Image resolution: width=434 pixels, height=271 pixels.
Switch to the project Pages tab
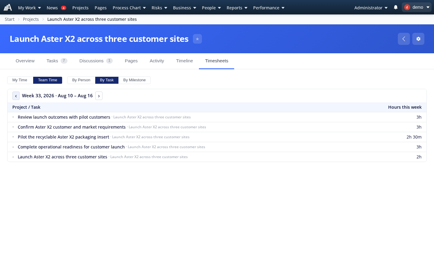coord(131,61)
